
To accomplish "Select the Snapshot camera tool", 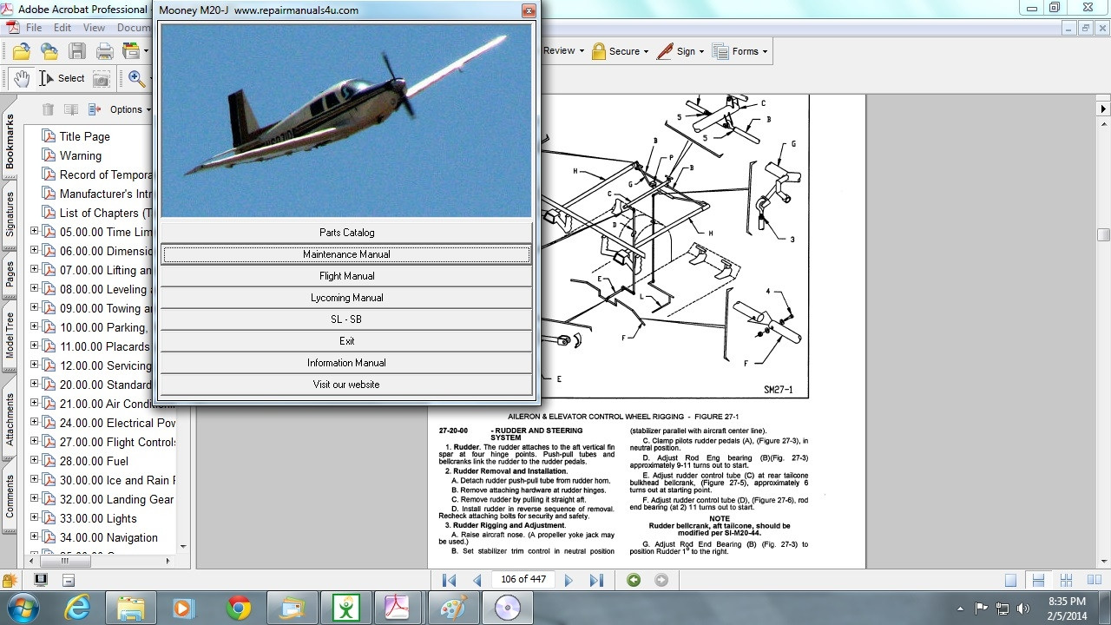I will (x=102, y=79).
